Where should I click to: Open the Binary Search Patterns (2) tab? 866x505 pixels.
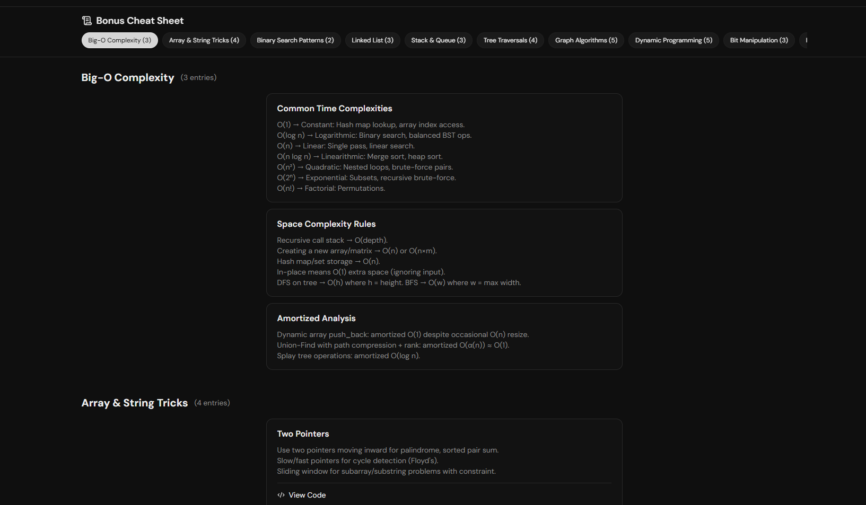click(x=295, y=40)
